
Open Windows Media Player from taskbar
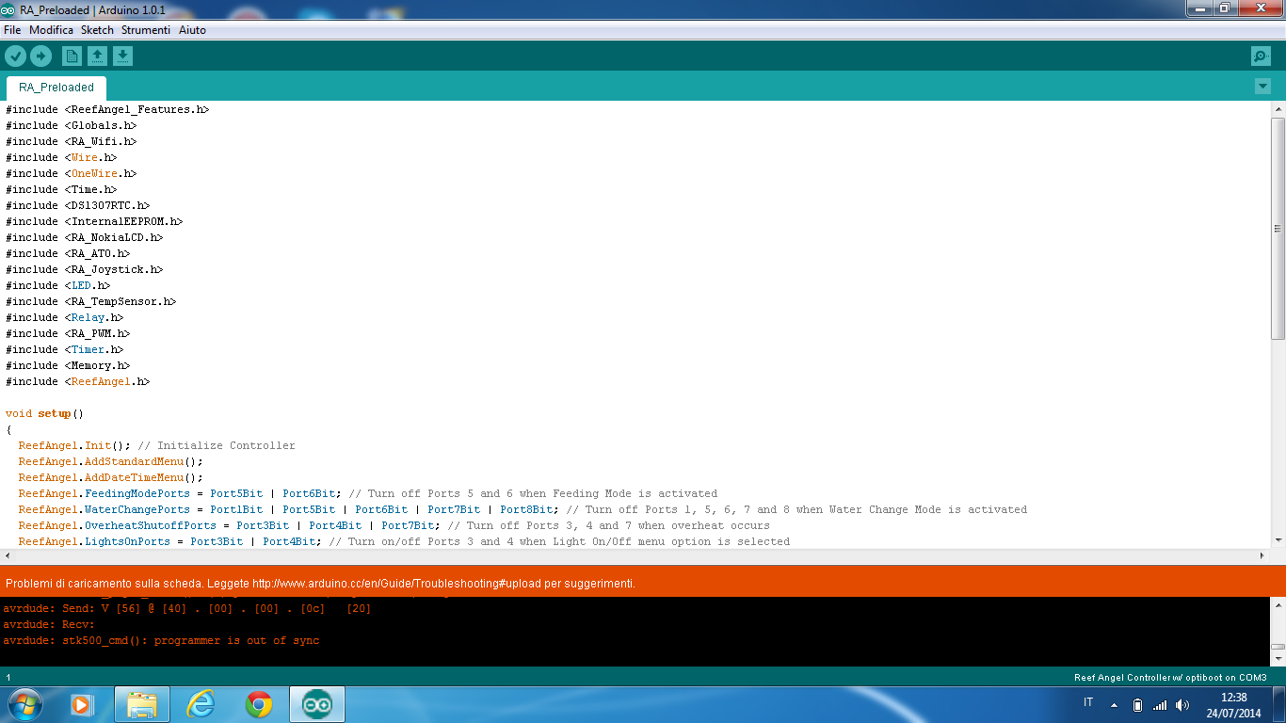click(x=82, y=704)
